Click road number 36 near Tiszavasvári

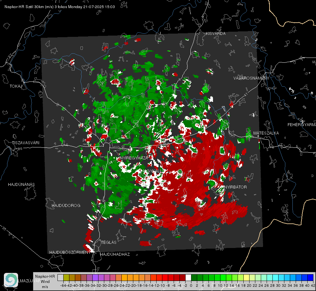pyautogui.click(x=20, y=149)
